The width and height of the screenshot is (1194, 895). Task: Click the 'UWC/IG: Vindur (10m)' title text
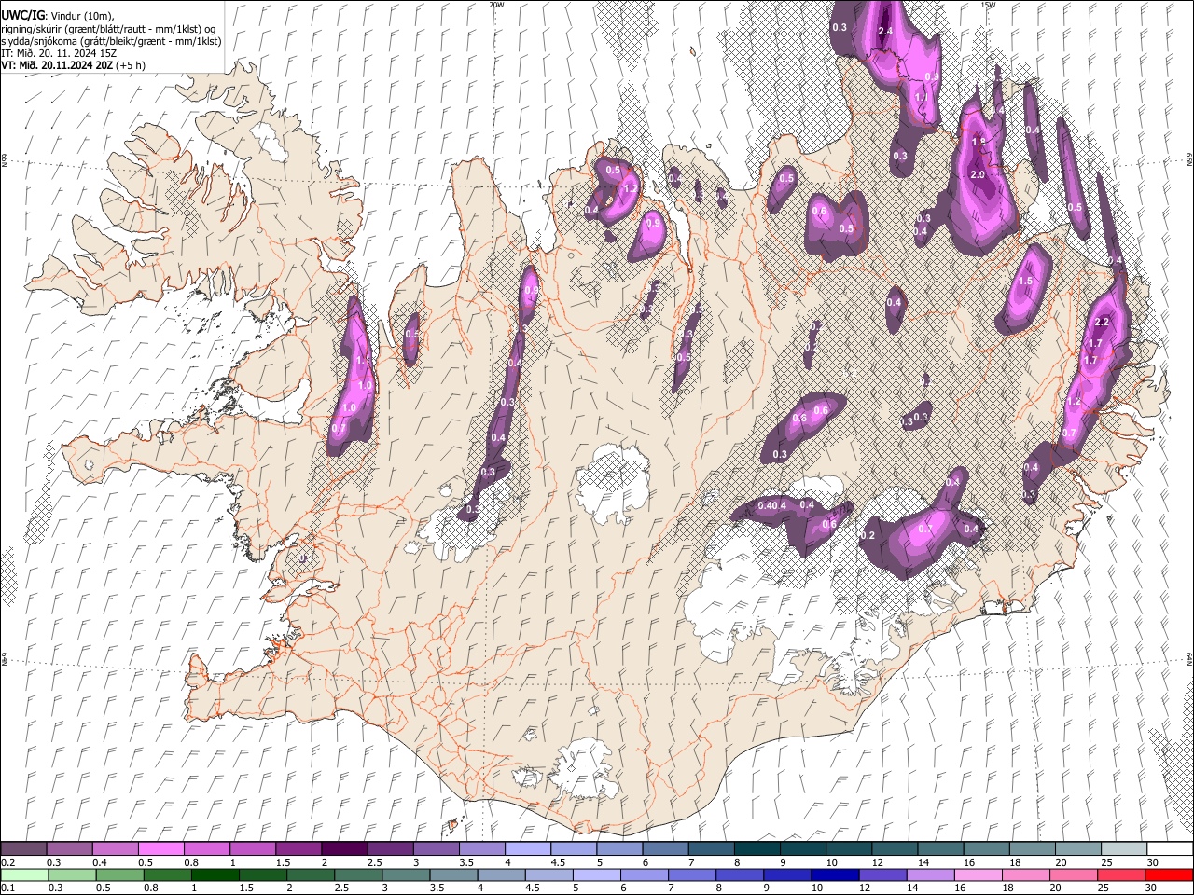[x=58, y=16]
